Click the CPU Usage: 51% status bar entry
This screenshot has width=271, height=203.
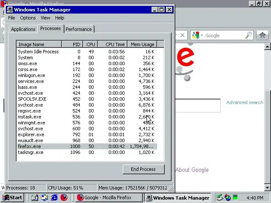point(72,188)
